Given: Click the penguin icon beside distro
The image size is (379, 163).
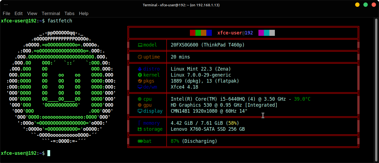Looking at the screenshot, I should click(x=140, y=69).
